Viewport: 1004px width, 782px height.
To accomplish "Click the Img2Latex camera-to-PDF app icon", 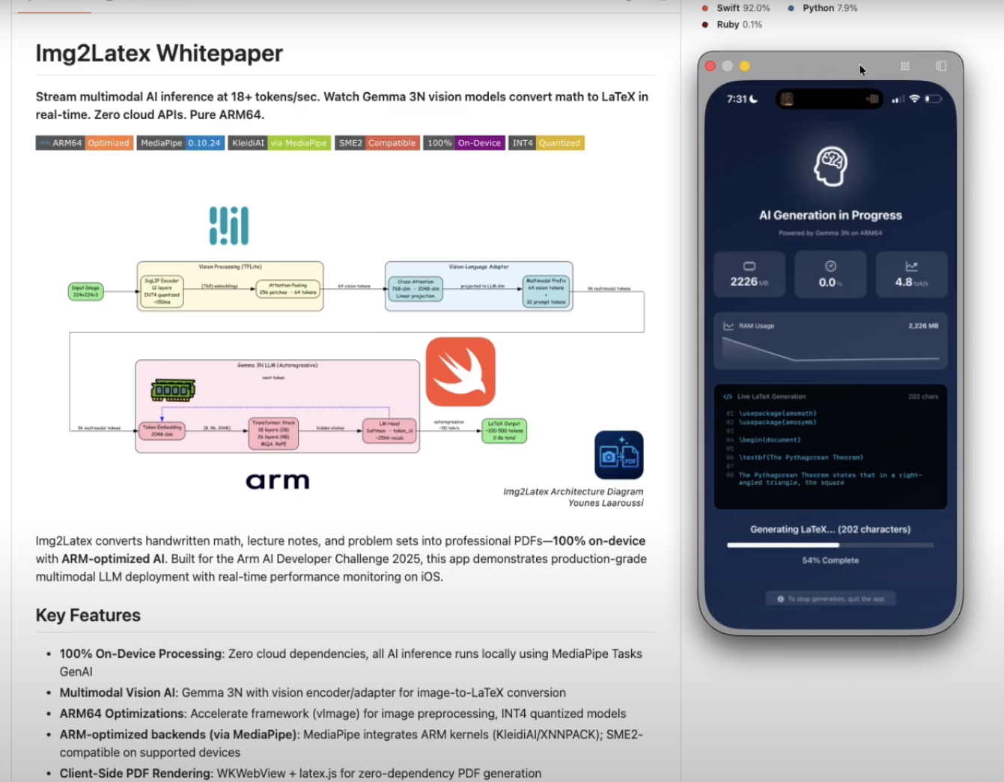I will click(619, 454).
